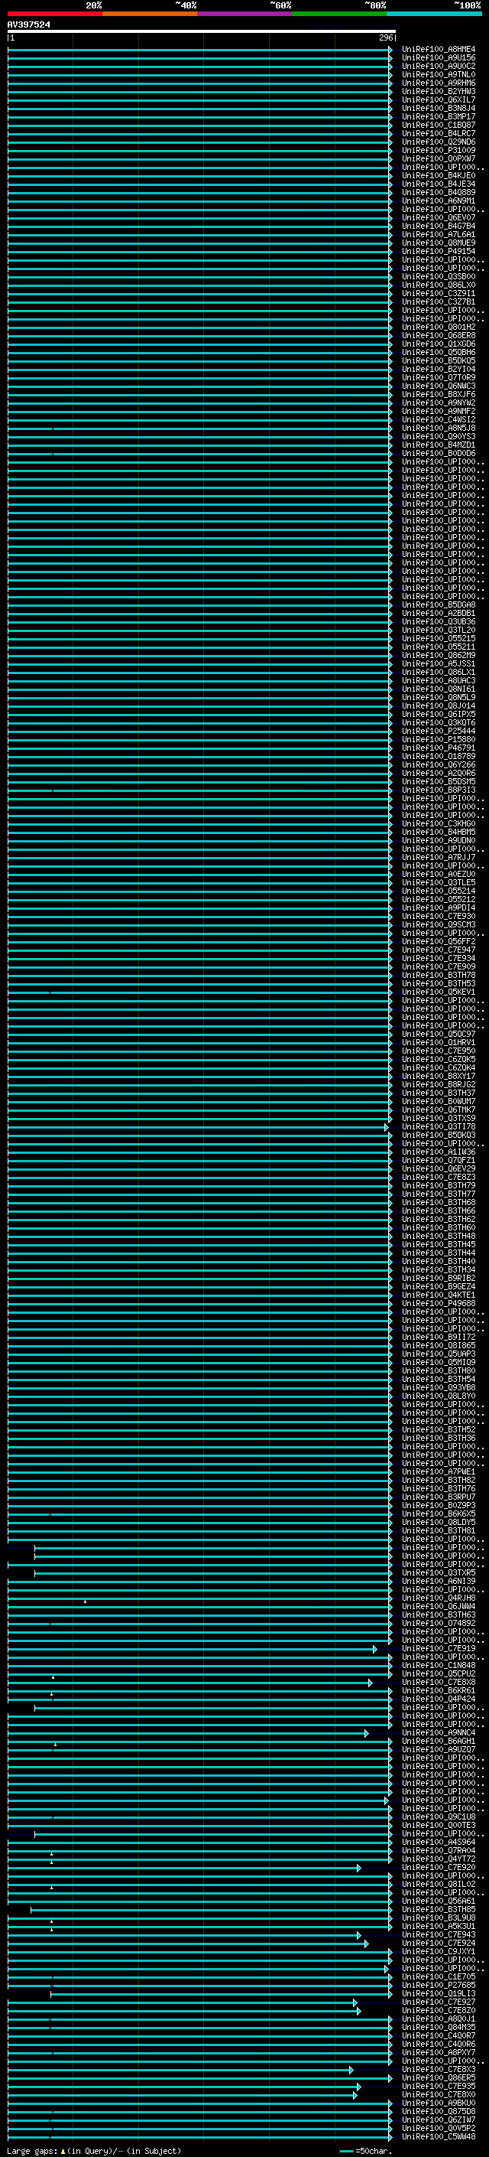Select hit label UniRef100_C4WSI2

pos(439,419)
